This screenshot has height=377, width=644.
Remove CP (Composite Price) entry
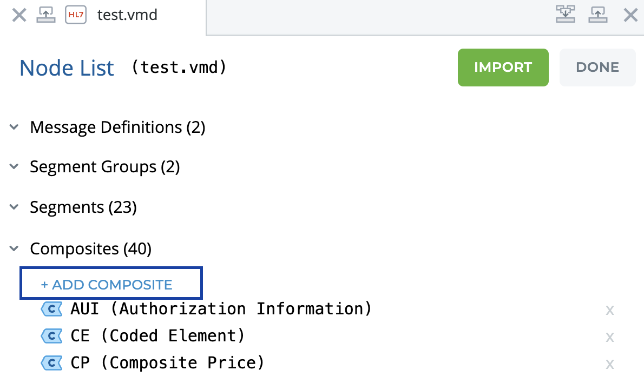click(610, 364)
